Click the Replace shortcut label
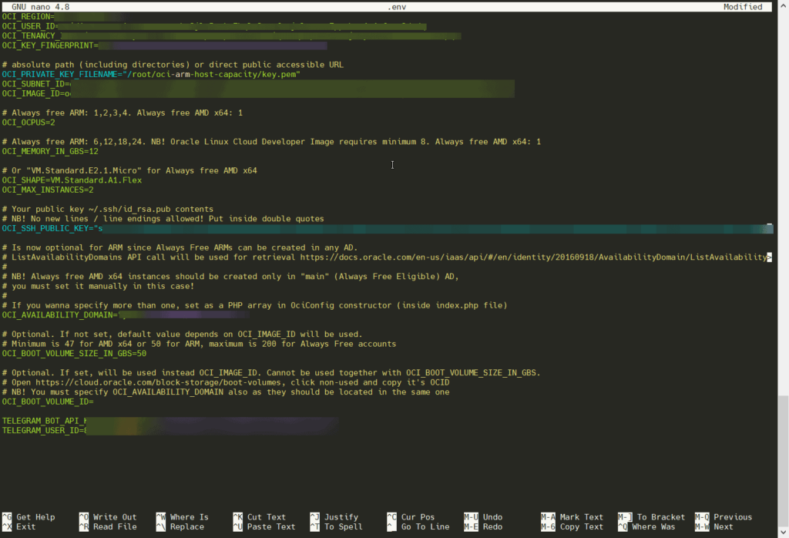This screenshot has height=538, width=789. click(186, 526)
